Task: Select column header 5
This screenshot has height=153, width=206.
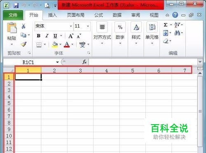Action: tap(133, 70)
